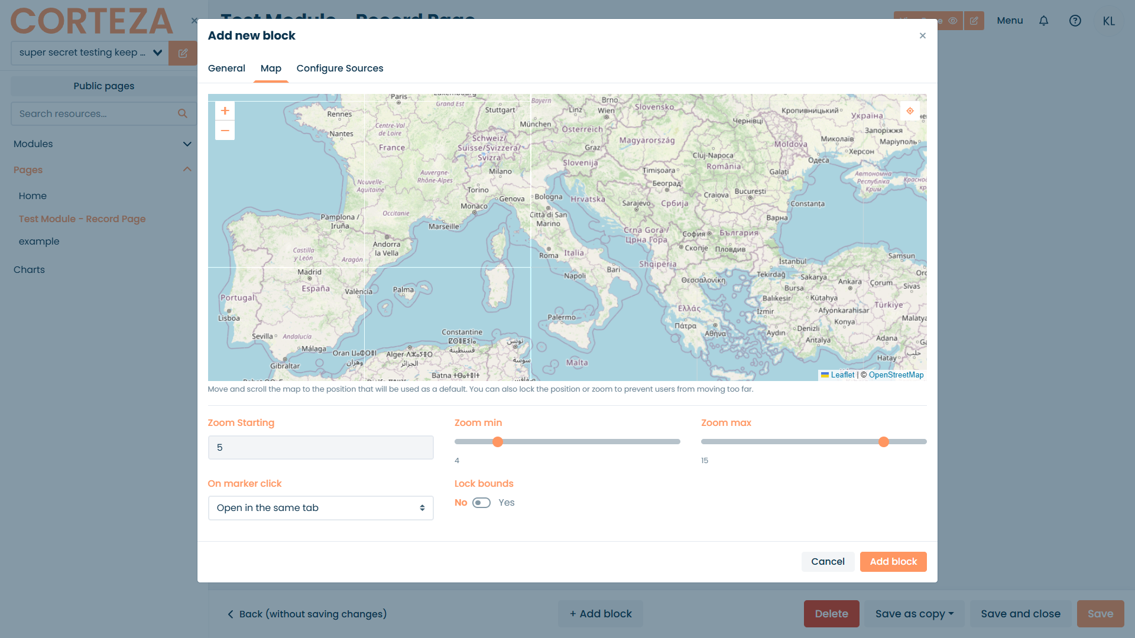Open the top Menu item
Viewport: 1135px width, 638px height.
click(1010, 21)
